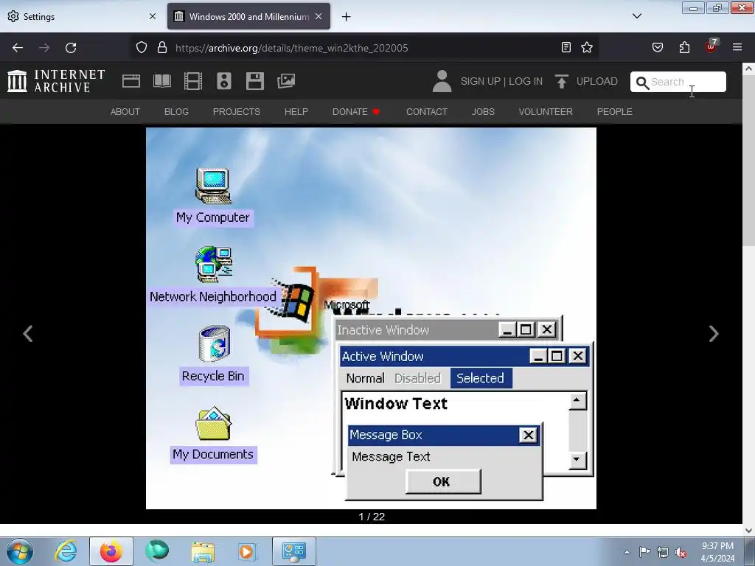Open the uBlock extension icon

point(711,46)
